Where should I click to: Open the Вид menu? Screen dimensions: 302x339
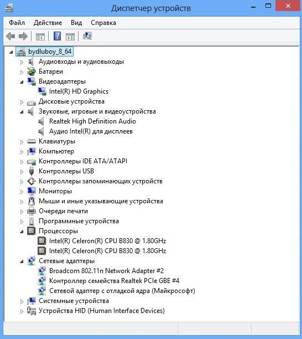[x=76, y=23]
